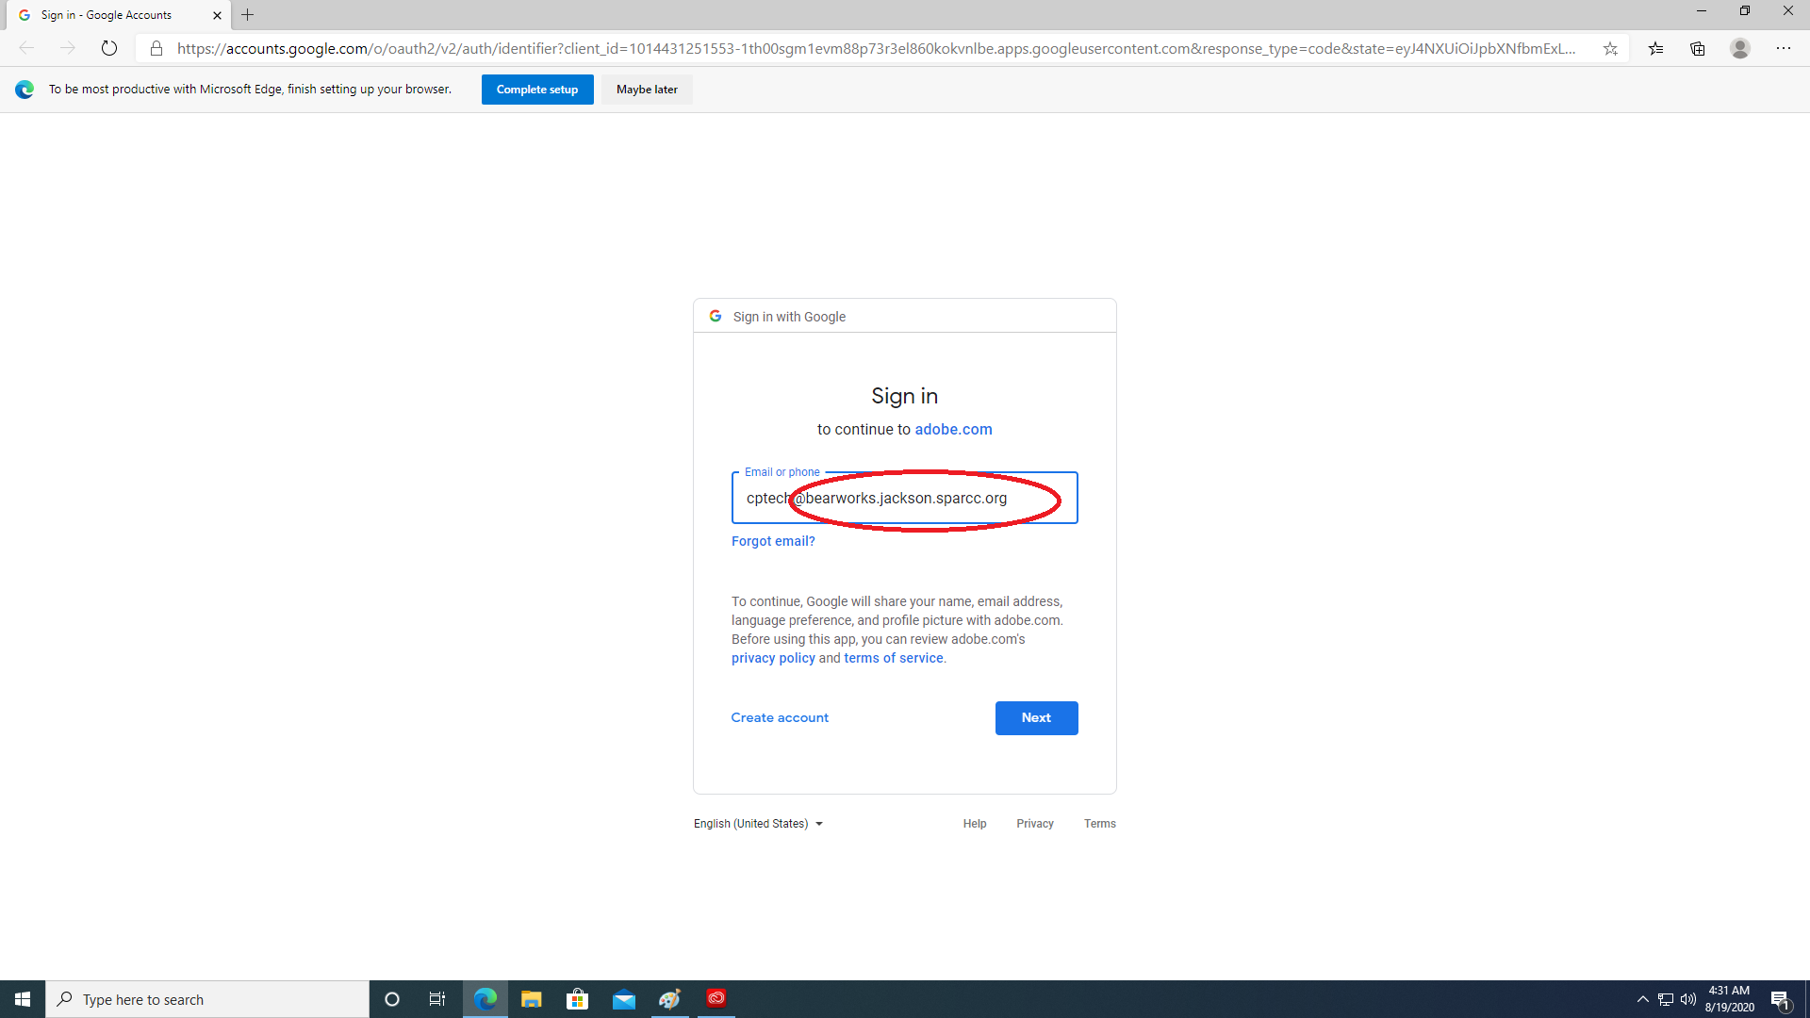
Task: Open Microsoft Store taskbar icon
Action: (x=577, y=999)
